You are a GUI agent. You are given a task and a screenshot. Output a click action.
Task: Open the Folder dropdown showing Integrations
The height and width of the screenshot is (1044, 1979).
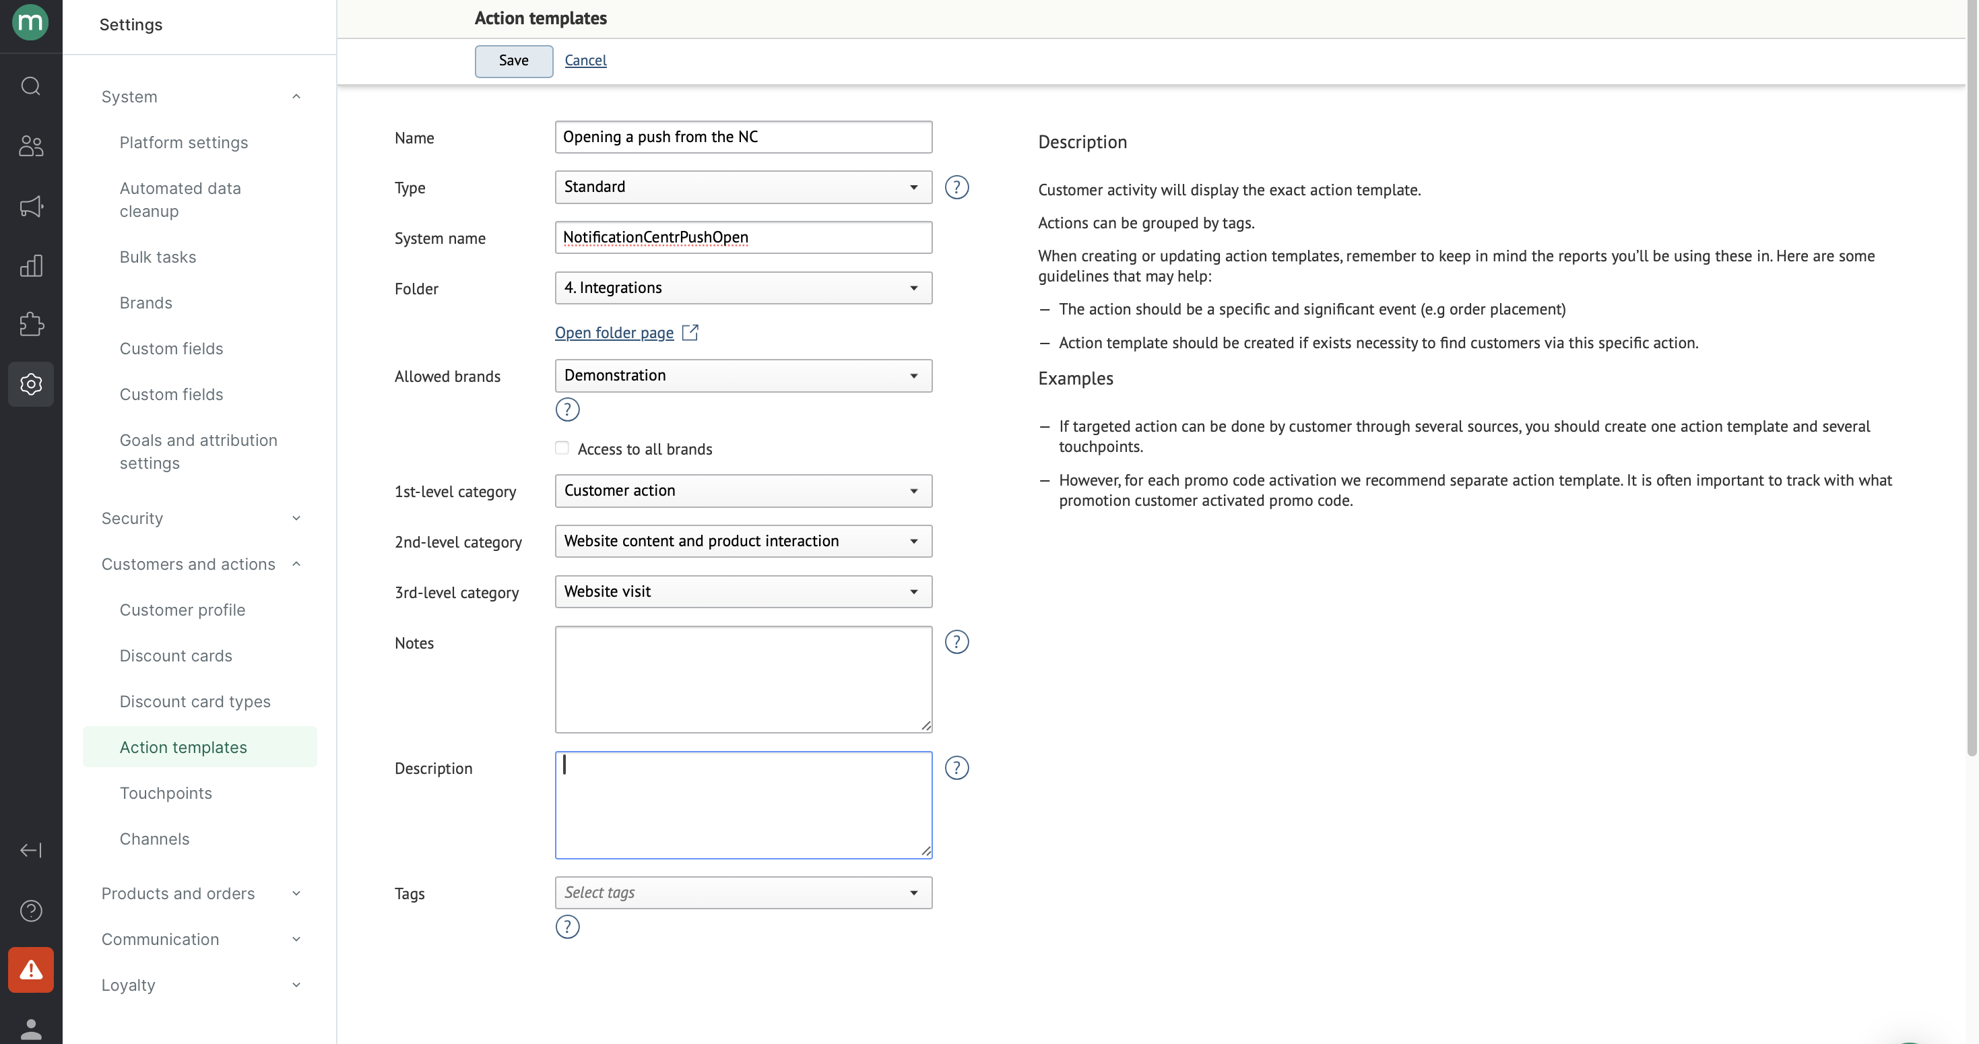[x=743, y=288]
